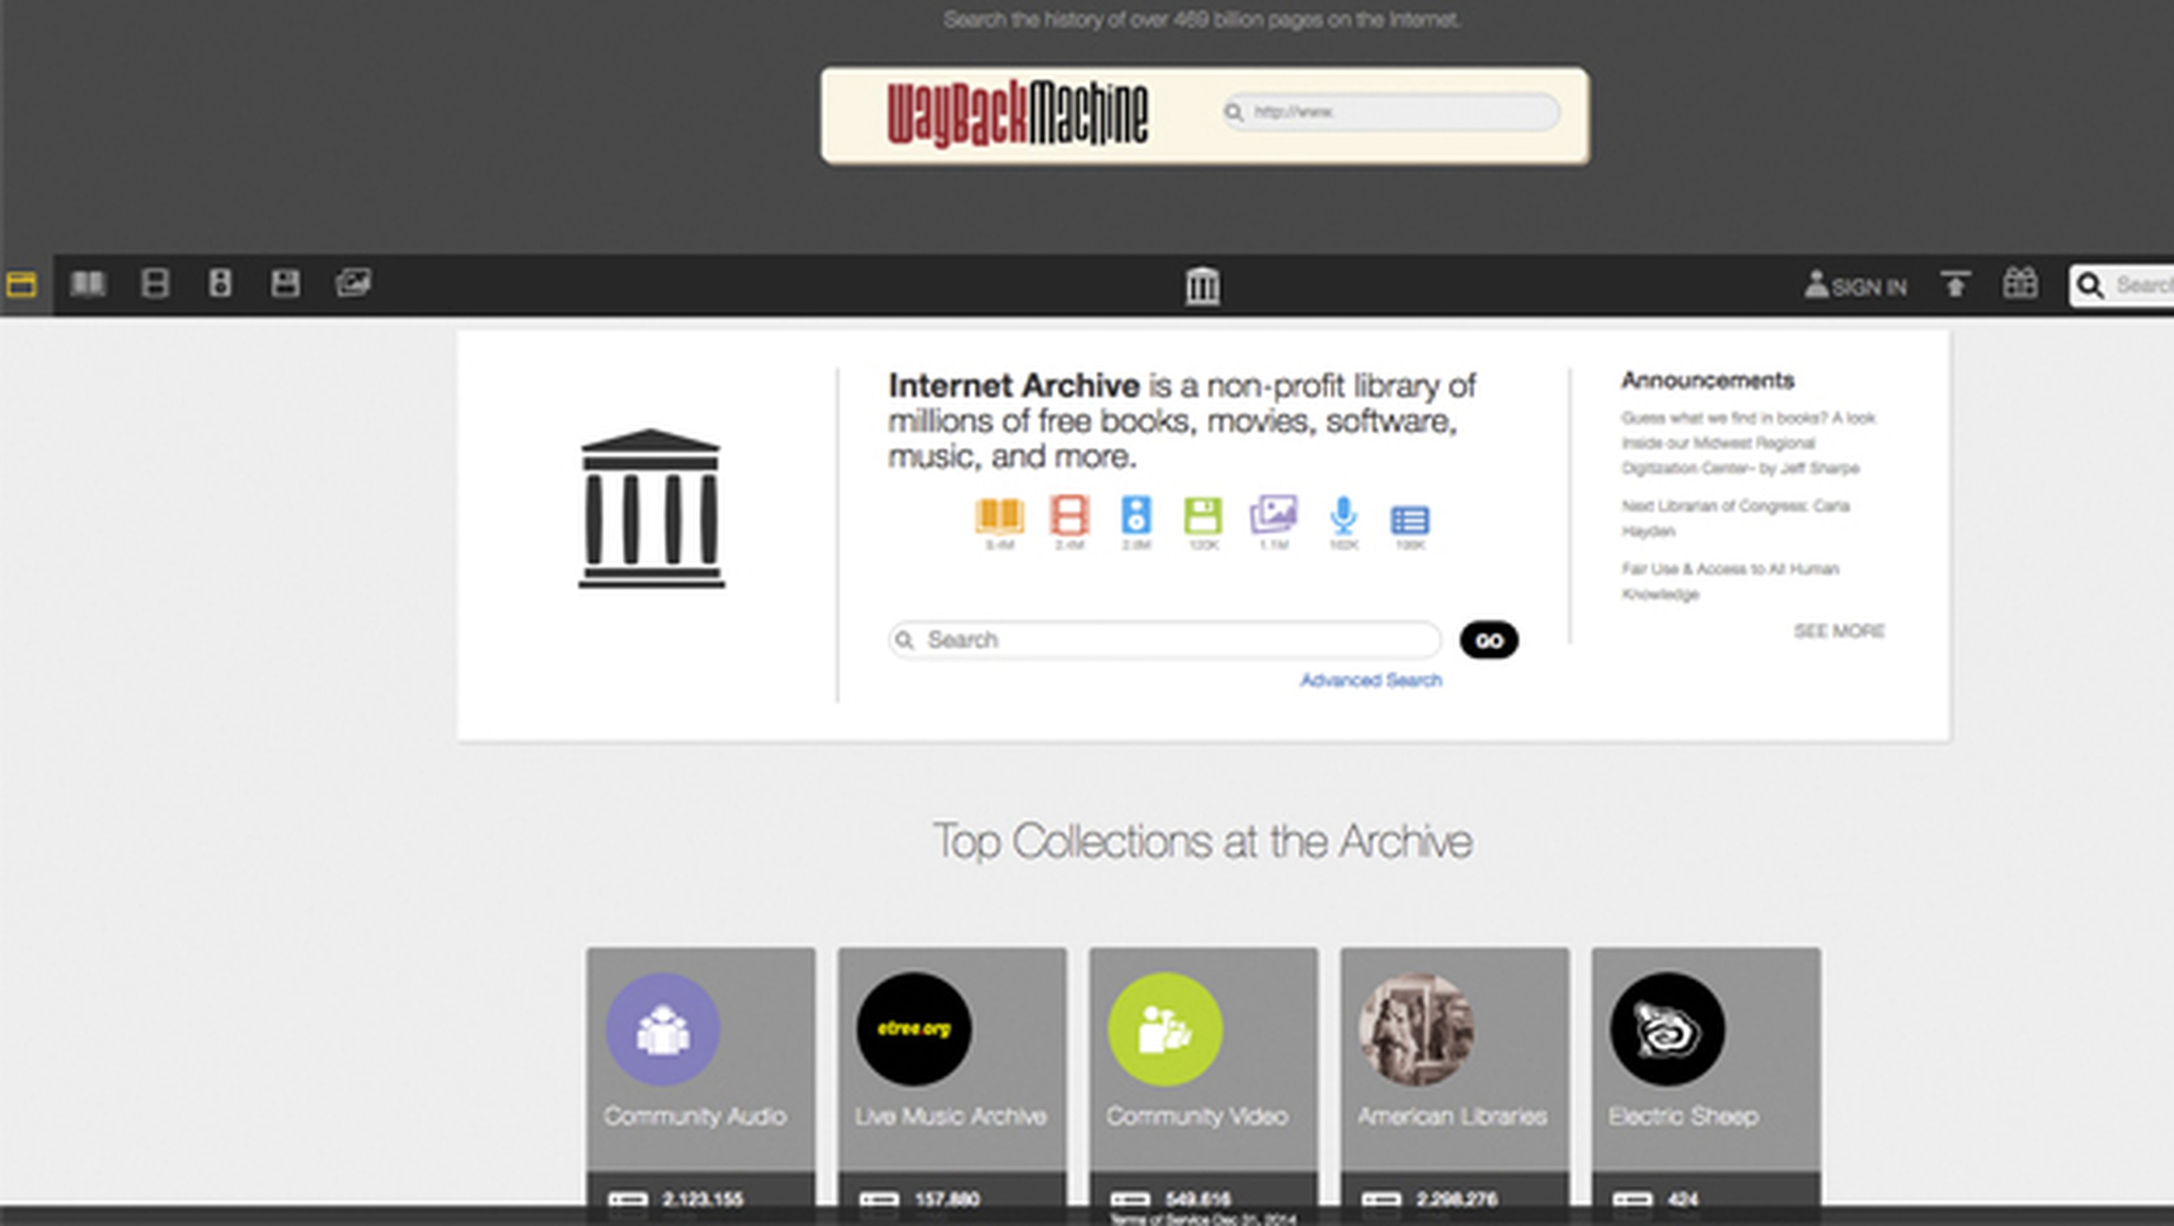2174x1226 pixels.
Task: Click the navbar search magnifier icon
Action: [x=2090, y=286]
